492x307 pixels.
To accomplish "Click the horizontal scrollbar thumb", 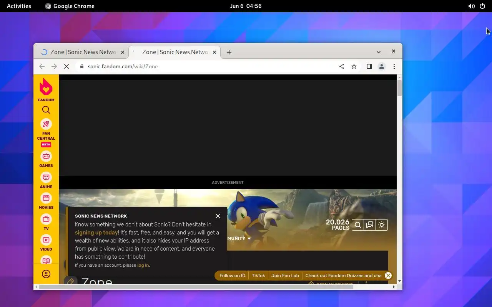I will pos(196,287).
